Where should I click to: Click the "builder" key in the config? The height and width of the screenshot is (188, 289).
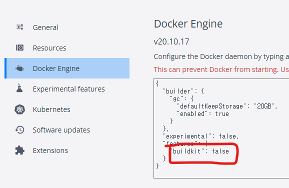pyautogui.click(x=178, y=91)
